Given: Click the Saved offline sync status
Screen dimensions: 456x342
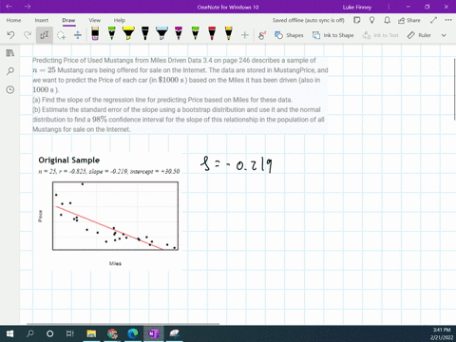Looking at the screenshot, I should coord(309,20).
